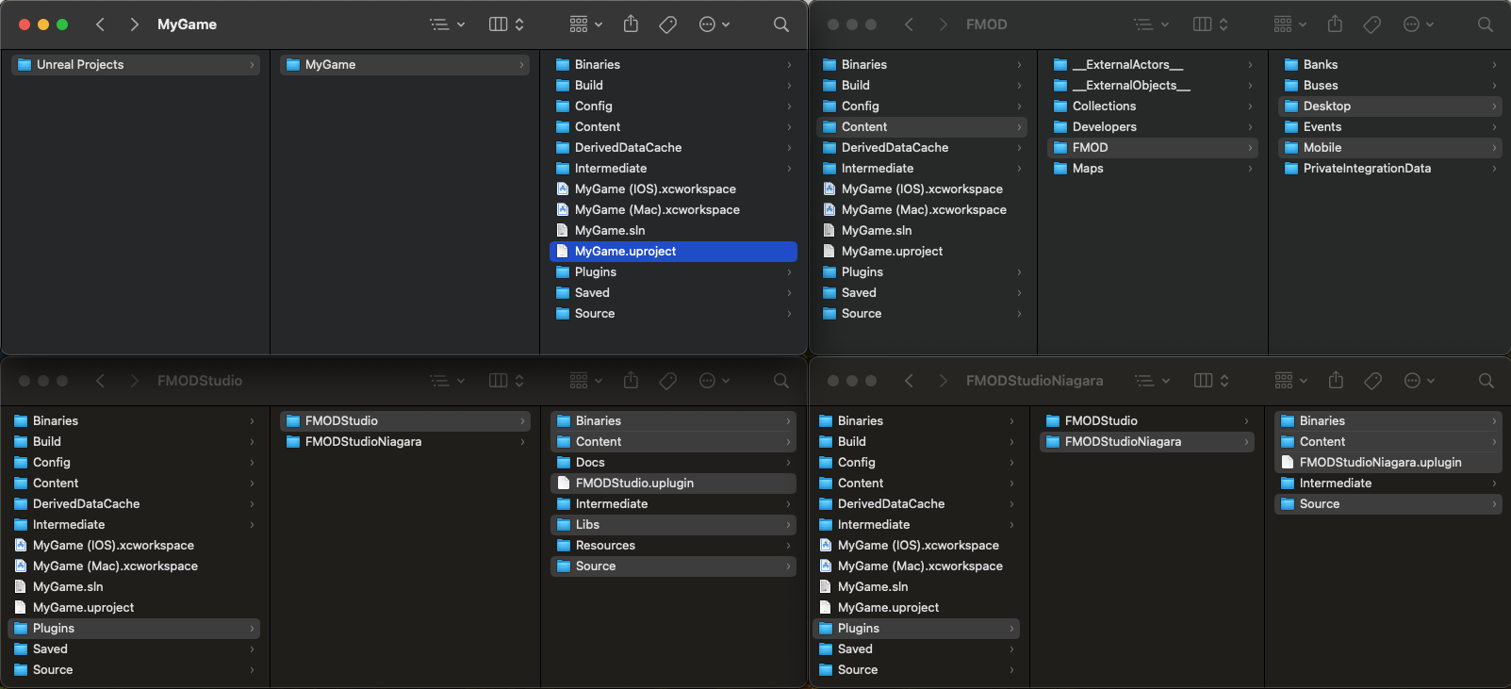Image resolution: width=1511 pixels, height=689 pixels.
Task: Open list view options in FMODStudioNiagara window
Action: tap(1152, 381)
